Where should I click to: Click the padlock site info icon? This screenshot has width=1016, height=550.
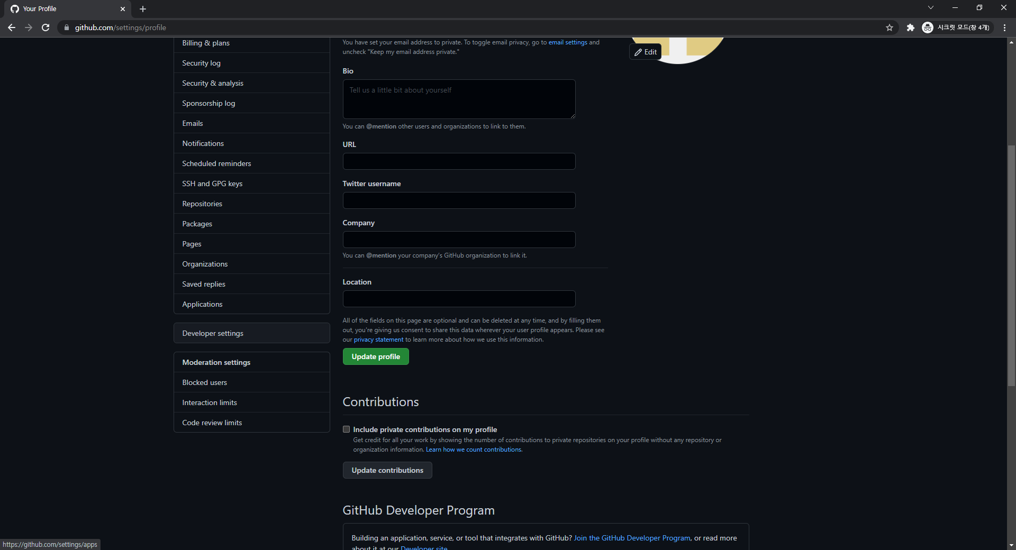click(67, 27)
